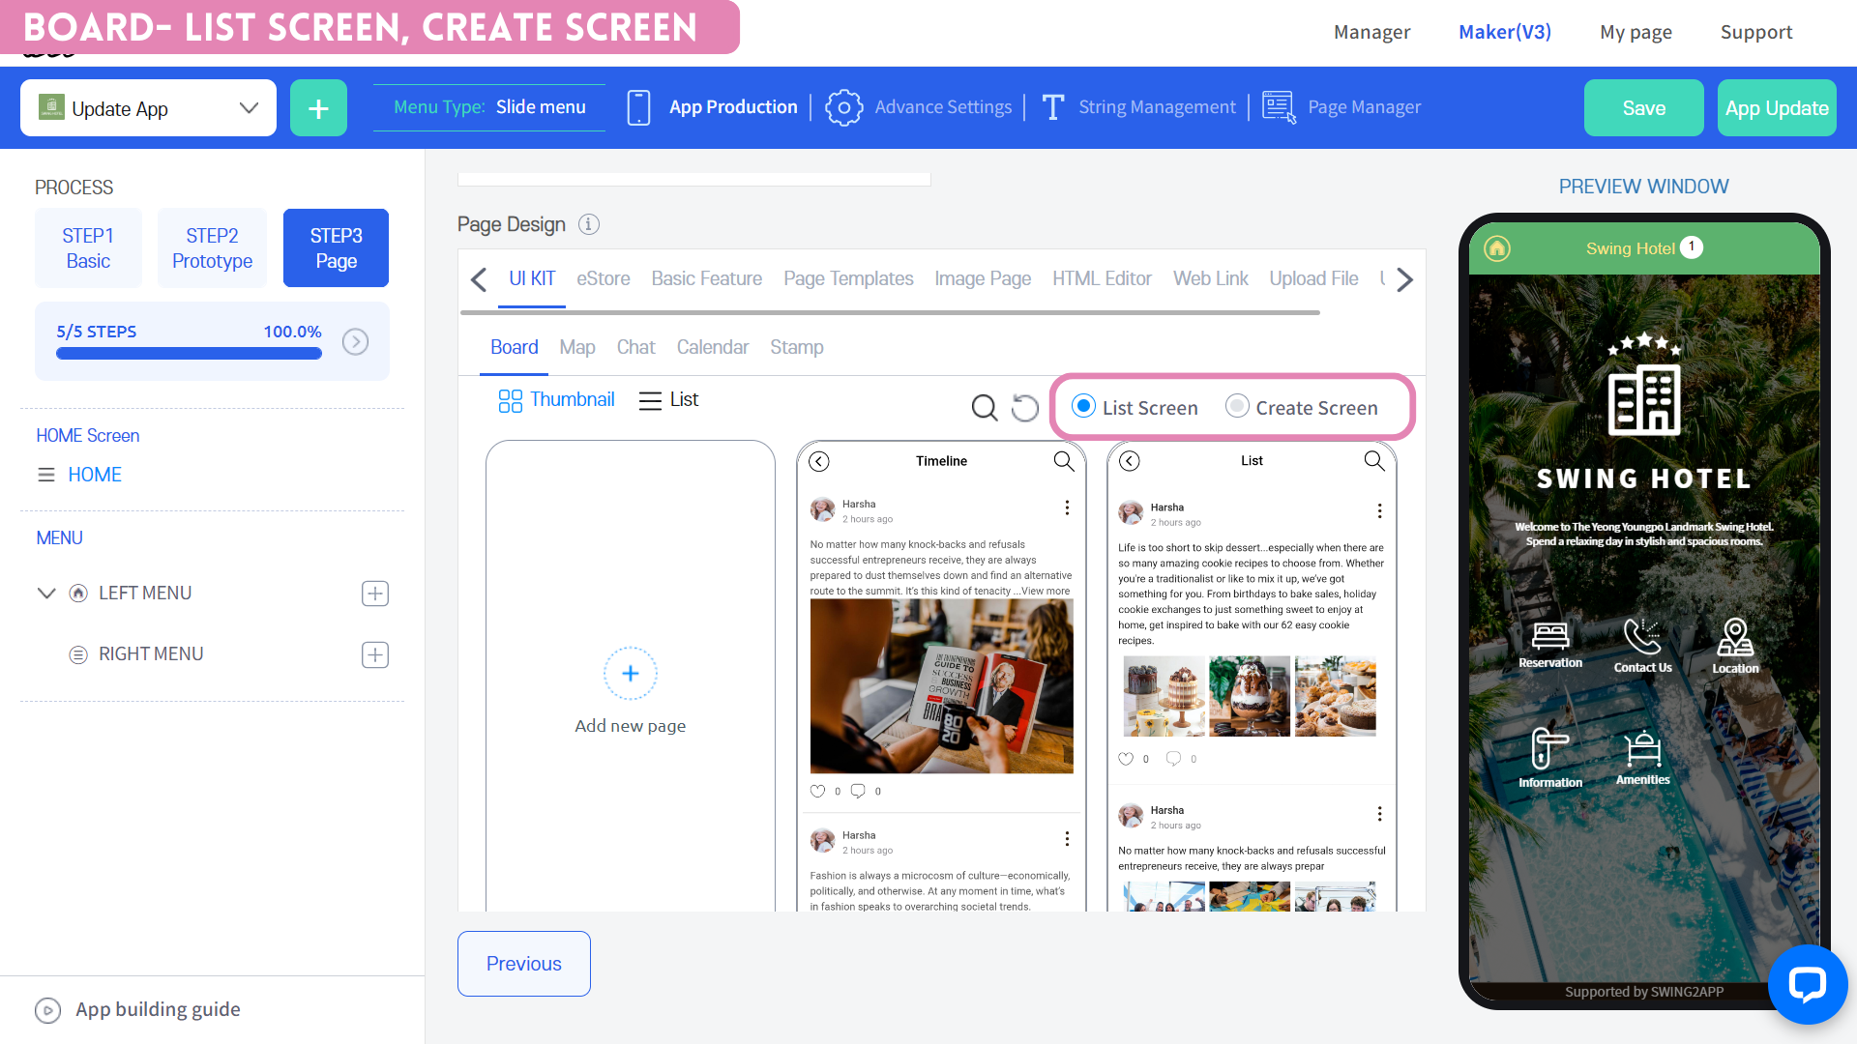Add item to LEFT MENU plus icon
The image size is (1857, 1044).
point(375,594)
